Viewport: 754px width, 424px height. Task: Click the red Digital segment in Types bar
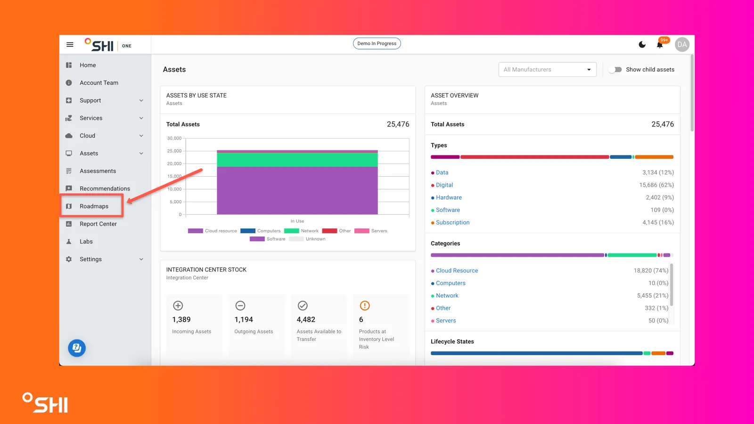click(x=534, y=157)
